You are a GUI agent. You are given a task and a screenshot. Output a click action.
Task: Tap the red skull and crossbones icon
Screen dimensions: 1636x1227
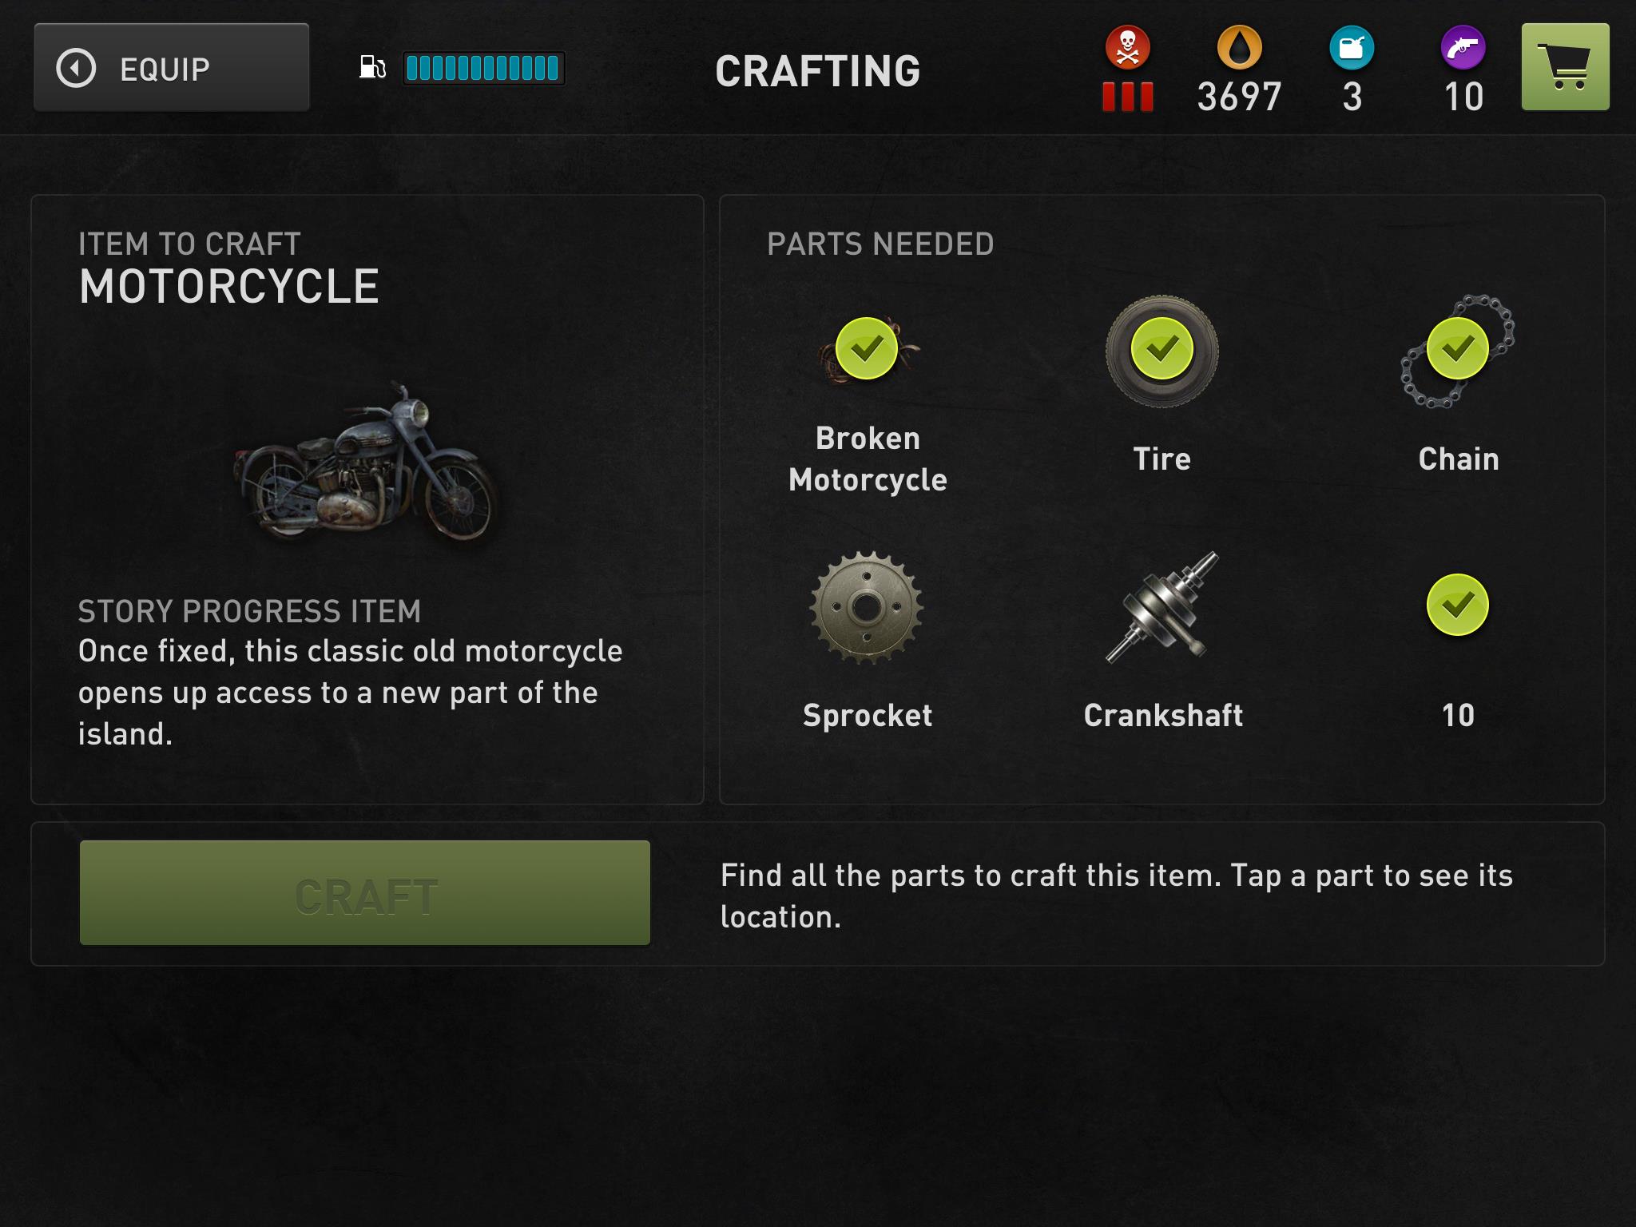click(x=1127, y=48)
